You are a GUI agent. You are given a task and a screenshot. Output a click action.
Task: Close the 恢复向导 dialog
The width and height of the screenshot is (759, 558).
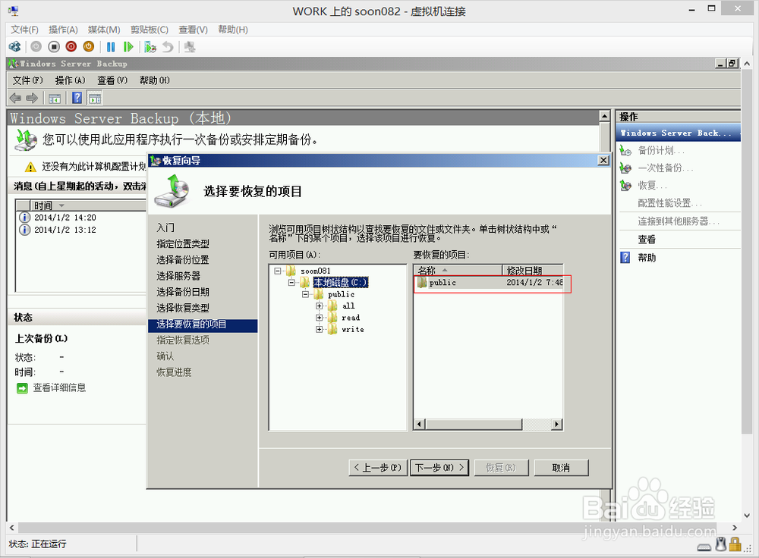coord(603,161)
